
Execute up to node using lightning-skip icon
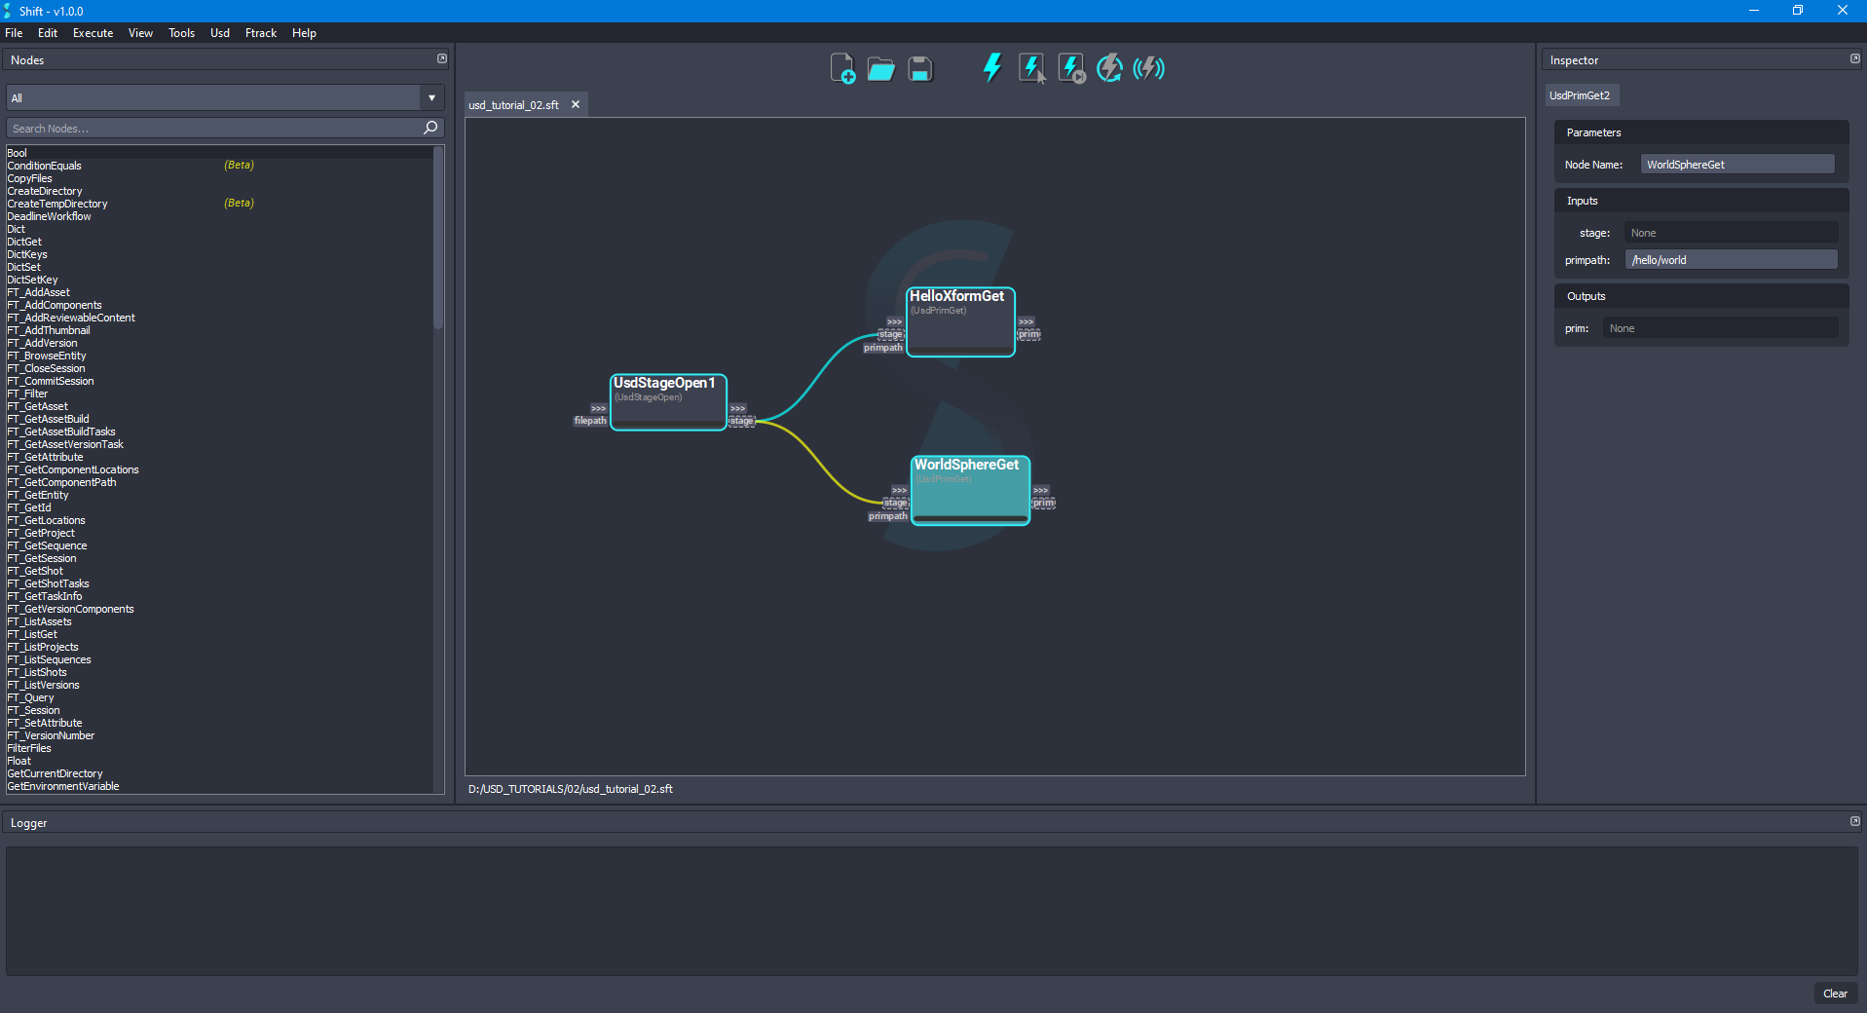click(1069, 67)
